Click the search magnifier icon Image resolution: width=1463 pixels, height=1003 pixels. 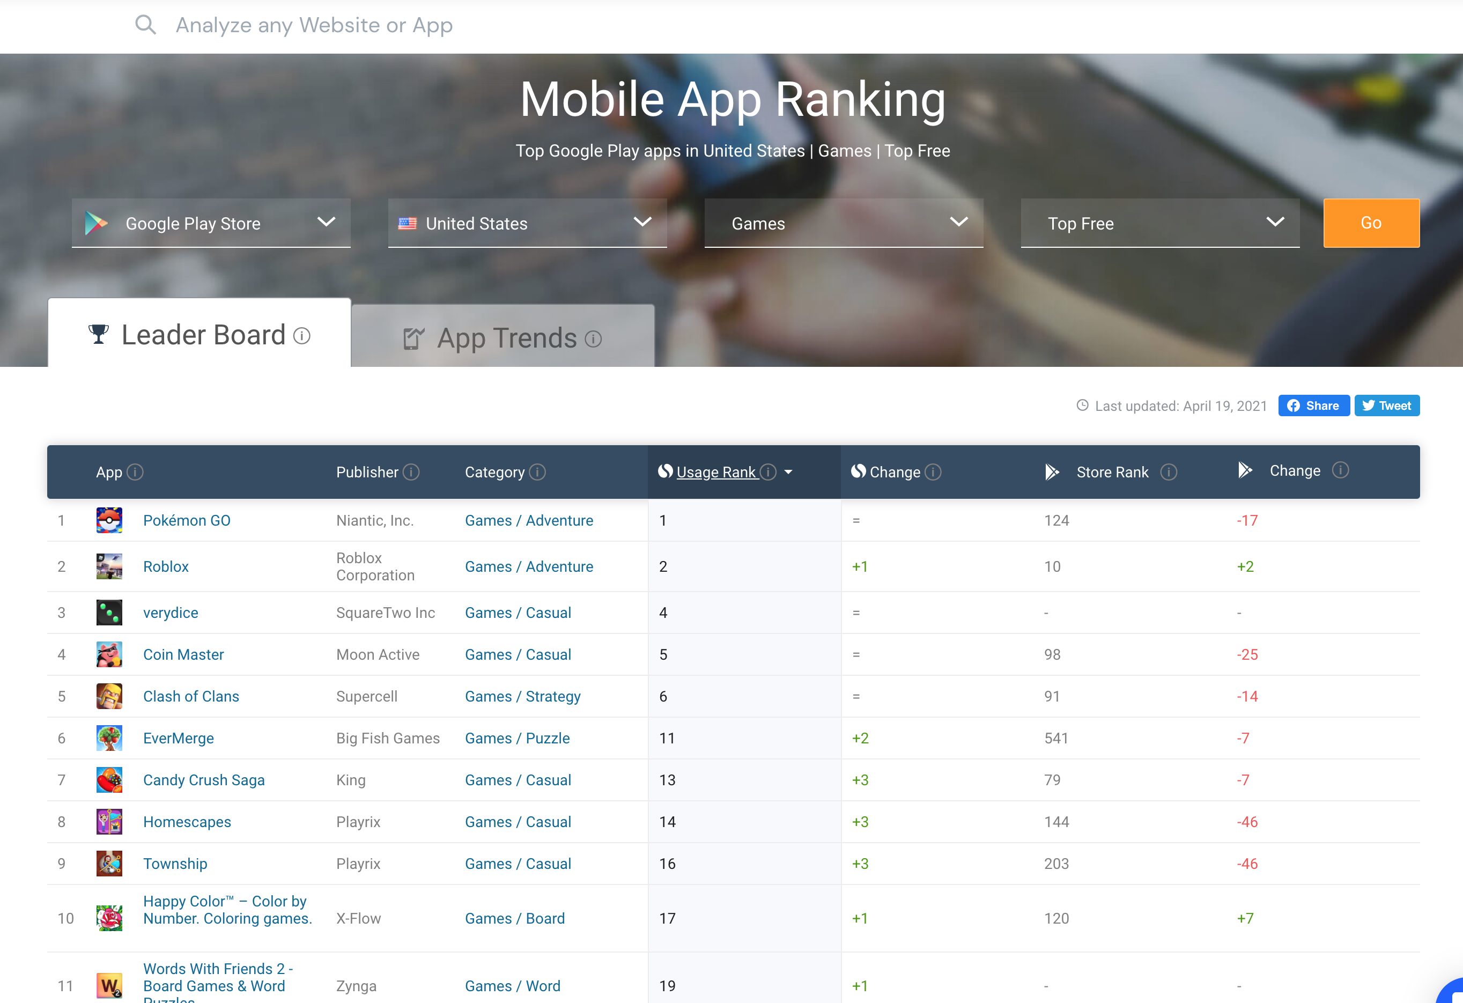coord(145,25)
